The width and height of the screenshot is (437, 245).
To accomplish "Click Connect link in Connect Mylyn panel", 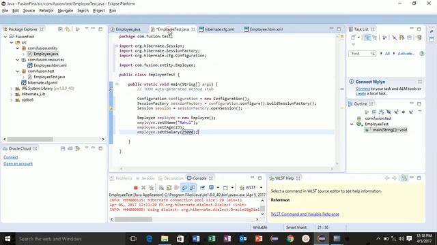I will [363, 88].
